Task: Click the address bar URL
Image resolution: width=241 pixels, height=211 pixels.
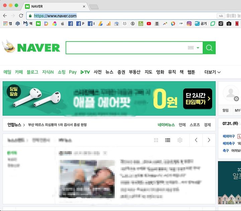Action: pyautogui.click(x=55, y=16)
